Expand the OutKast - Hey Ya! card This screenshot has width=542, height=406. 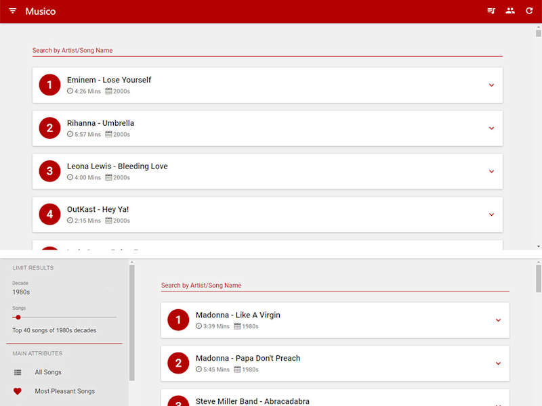coord(492,215)
